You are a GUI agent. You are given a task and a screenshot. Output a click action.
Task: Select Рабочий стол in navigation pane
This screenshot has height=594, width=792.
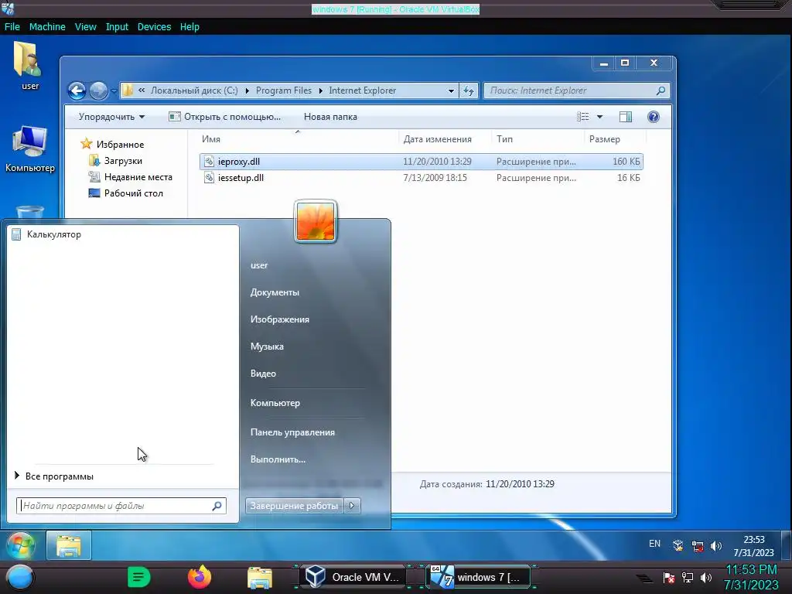[x=126, y=193]
